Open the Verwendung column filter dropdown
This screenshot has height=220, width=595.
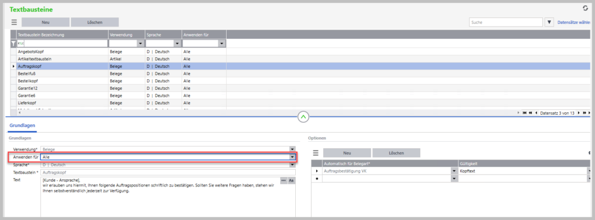pyautogui.click(x=141, y=44)
